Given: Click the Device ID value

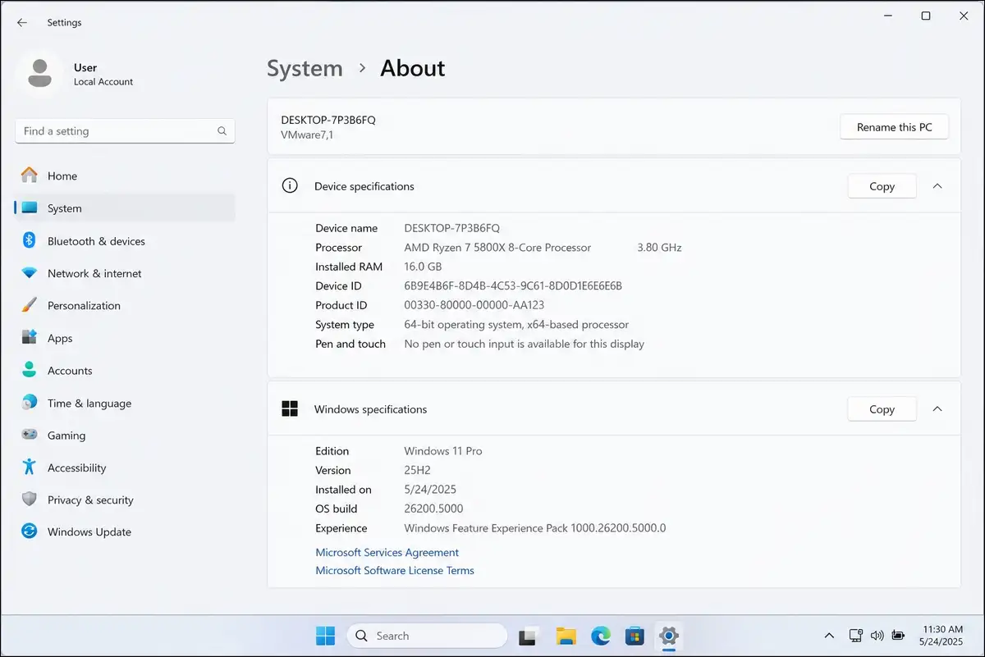Looking at the screenshot, I should pos(513,285).
